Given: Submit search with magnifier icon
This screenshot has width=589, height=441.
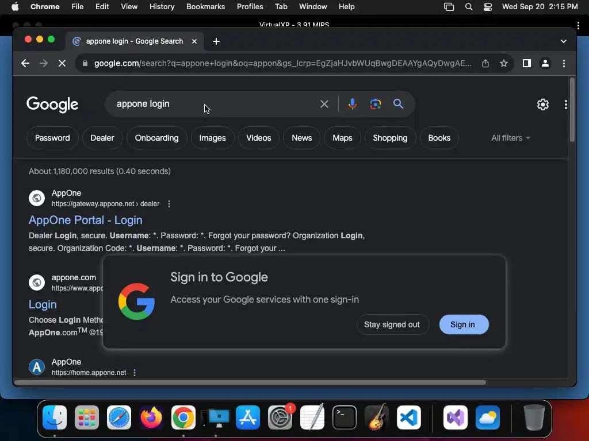Looking at the screenshot, I should point(398,104).
